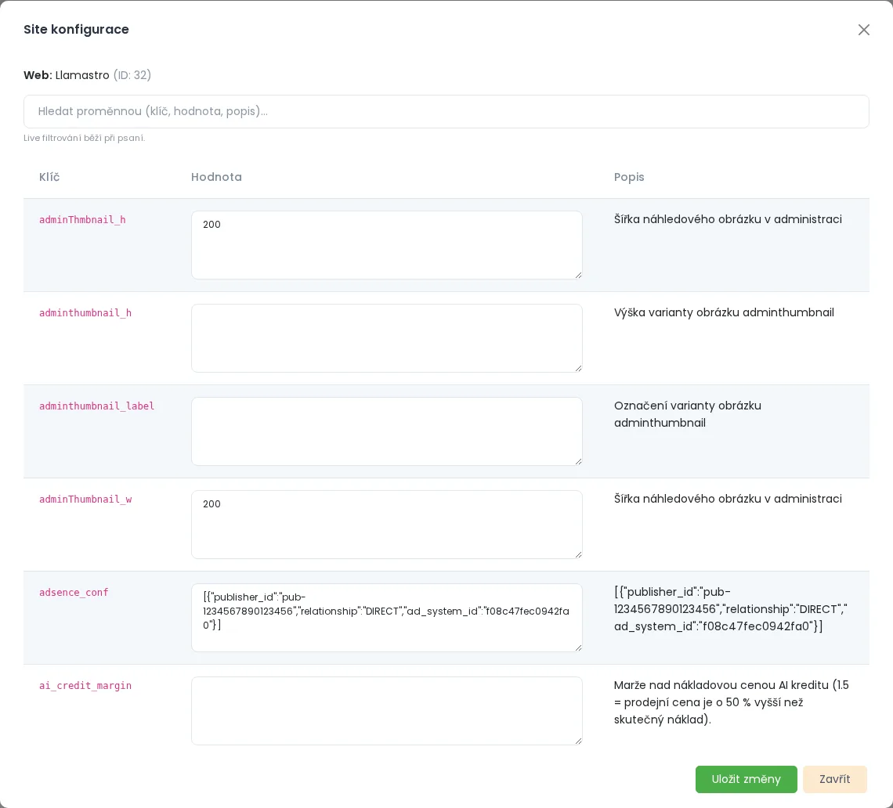Focus the ai_credit_margin value textarea

click(387, 711)
